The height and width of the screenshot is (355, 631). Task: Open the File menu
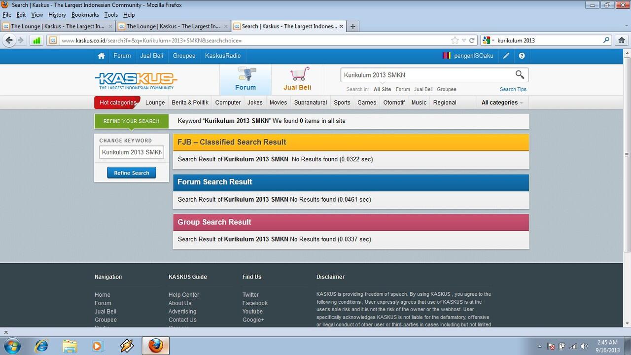click(x=6, y=15)
